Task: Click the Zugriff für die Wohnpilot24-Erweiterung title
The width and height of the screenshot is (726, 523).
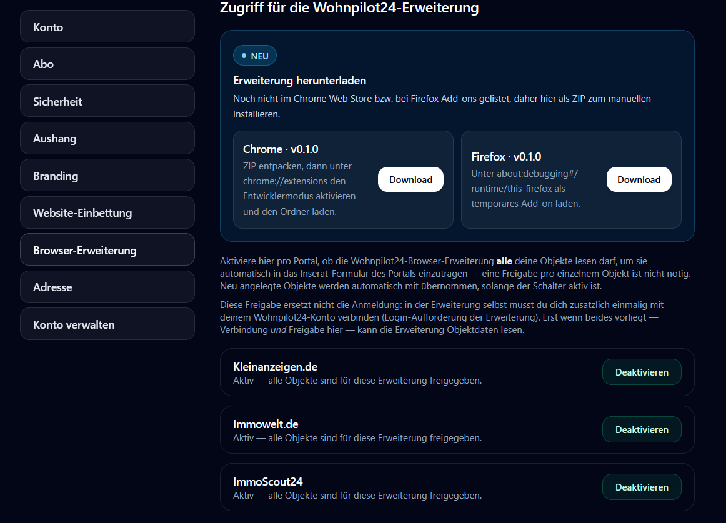Action: [x=349, y=8]
